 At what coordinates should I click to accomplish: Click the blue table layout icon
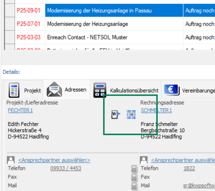[x=131, y=114]
